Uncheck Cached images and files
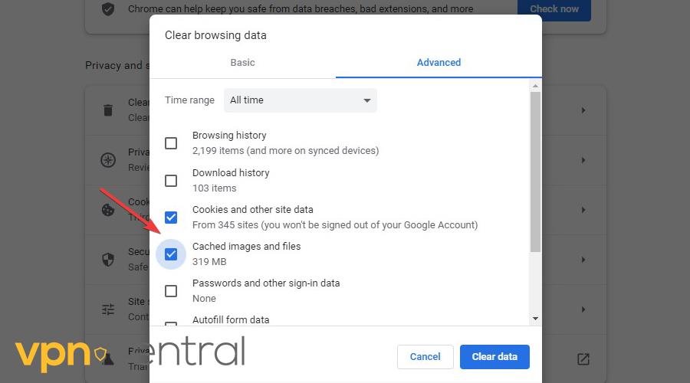 point(171,254)
